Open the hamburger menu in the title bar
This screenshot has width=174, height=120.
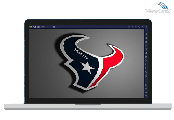[x=132, y=27]
